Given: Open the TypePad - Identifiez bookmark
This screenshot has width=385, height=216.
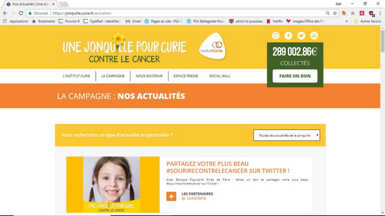Looking at the screenshot, I should (103, 21).
